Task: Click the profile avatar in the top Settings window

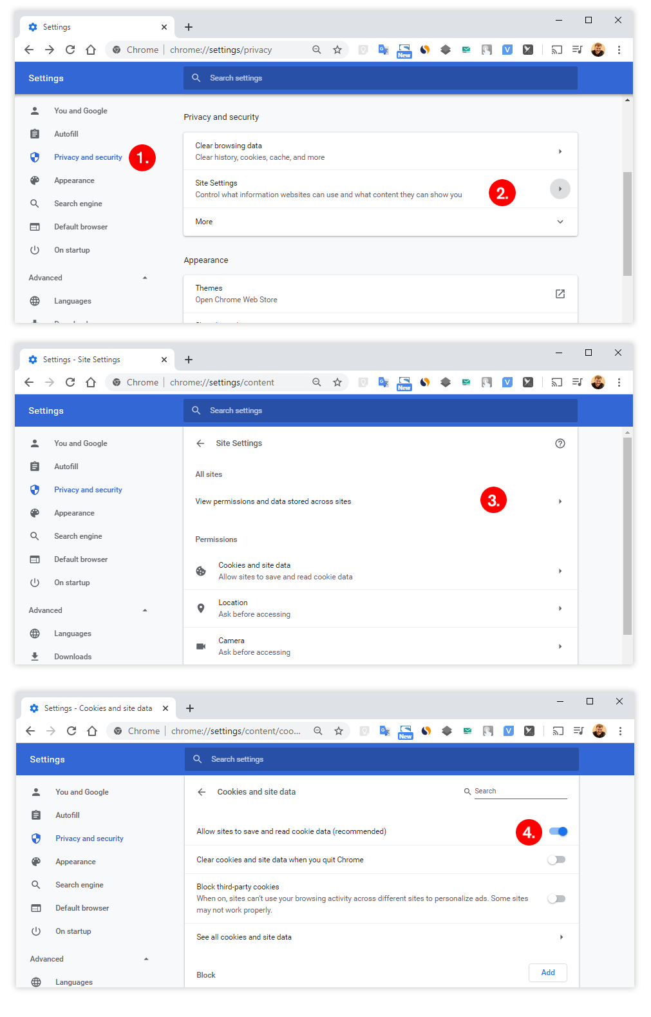Action: [x=598, y=50]
